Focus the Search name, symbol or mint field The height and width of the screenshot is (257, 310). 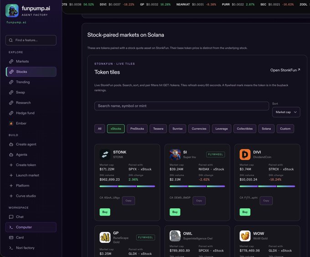pyautogui.click(x=182, y=106)
